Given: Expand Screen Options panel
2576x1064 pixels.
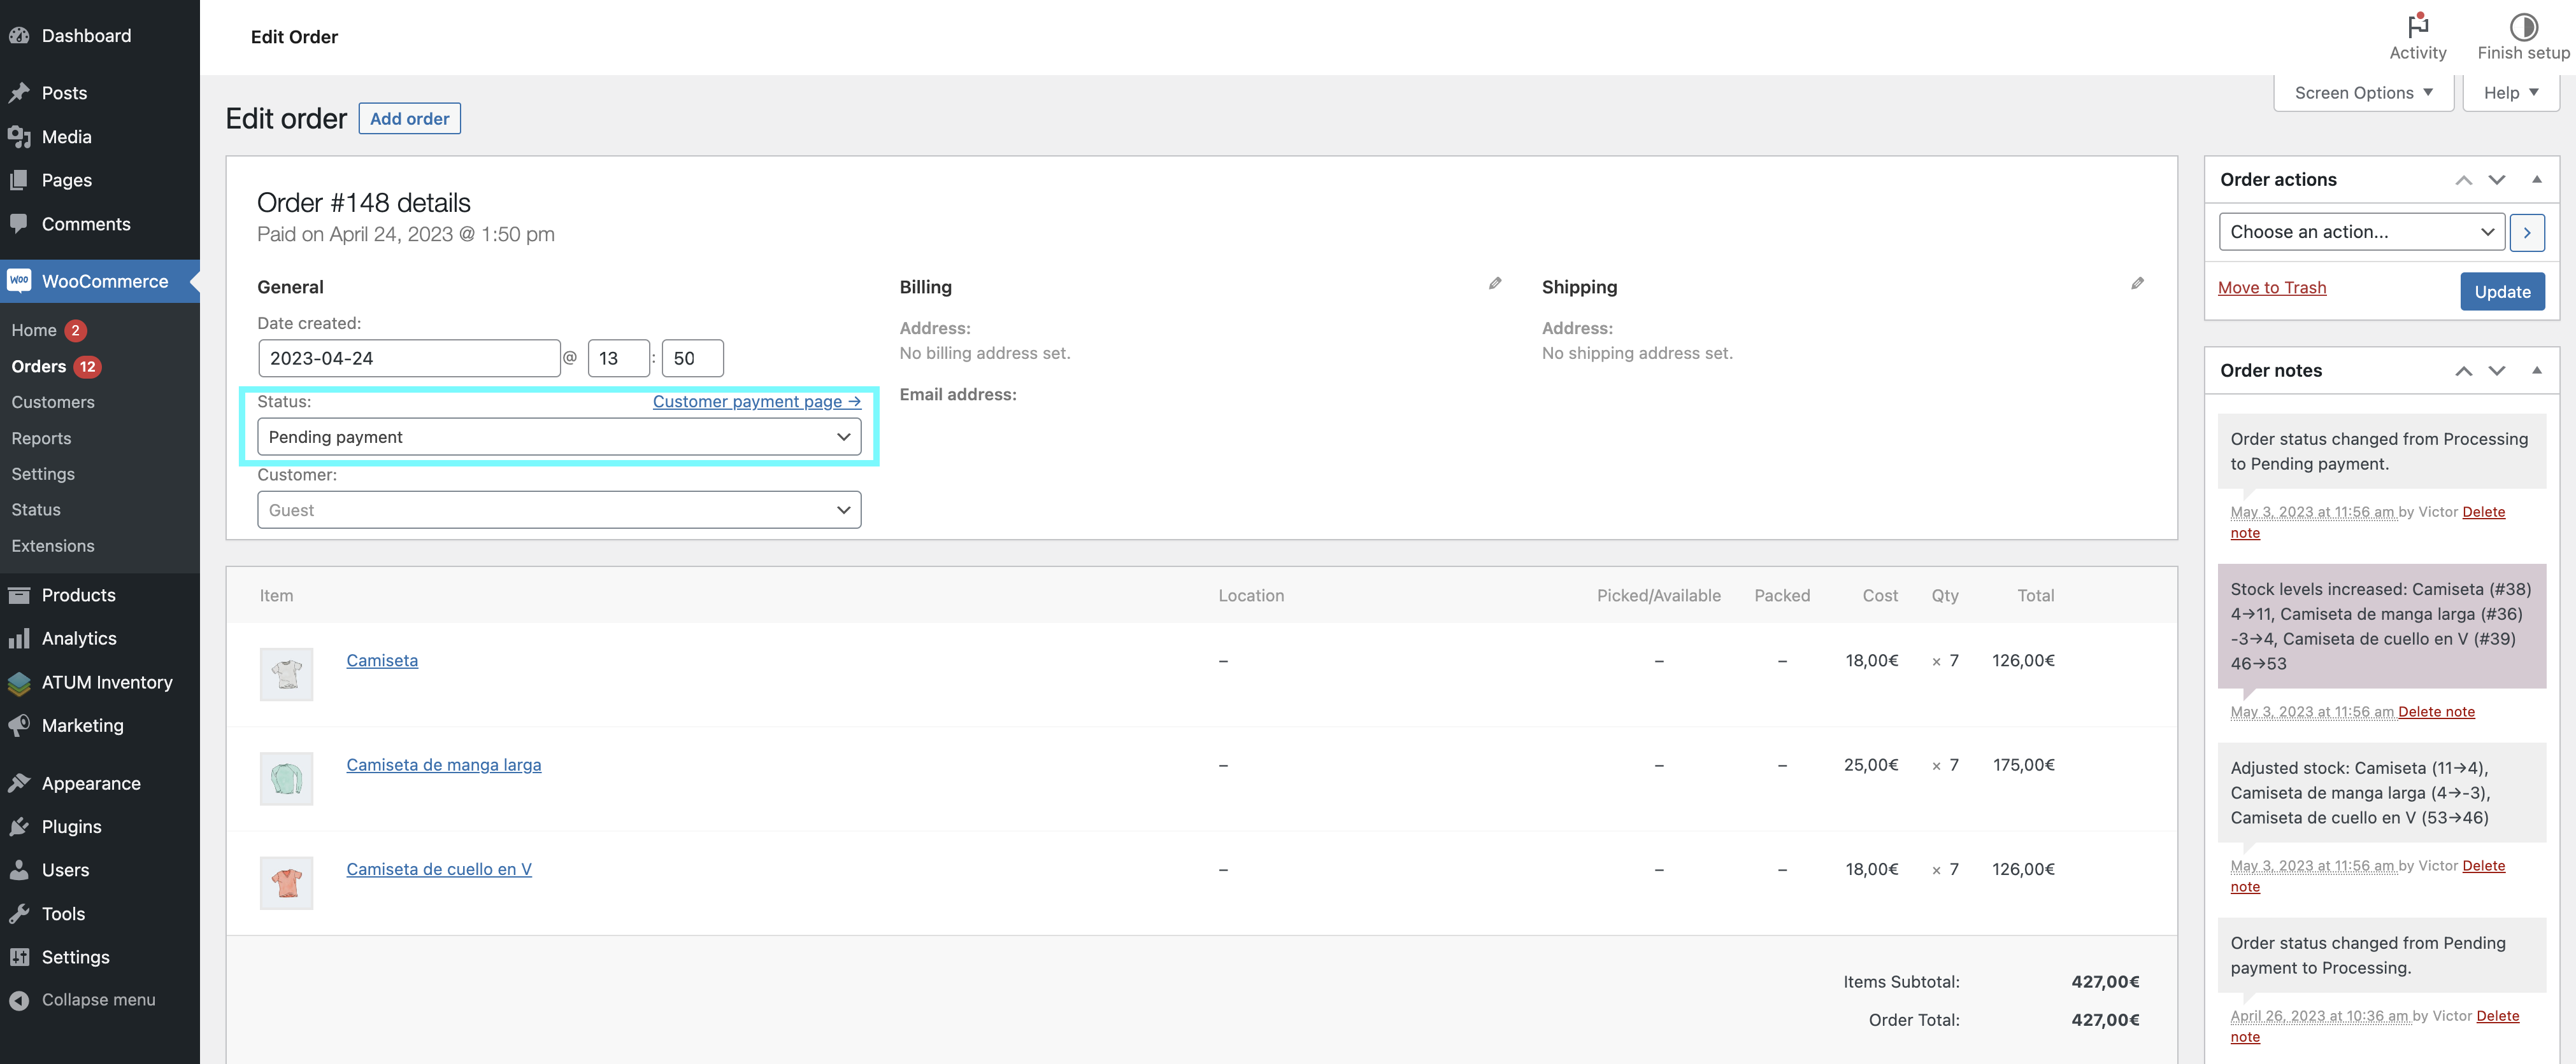Looking at the screenshot, I should [2363, 93].
